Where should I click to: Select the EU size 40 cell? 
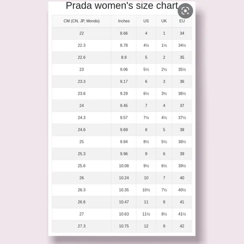(x=182, y=178)
